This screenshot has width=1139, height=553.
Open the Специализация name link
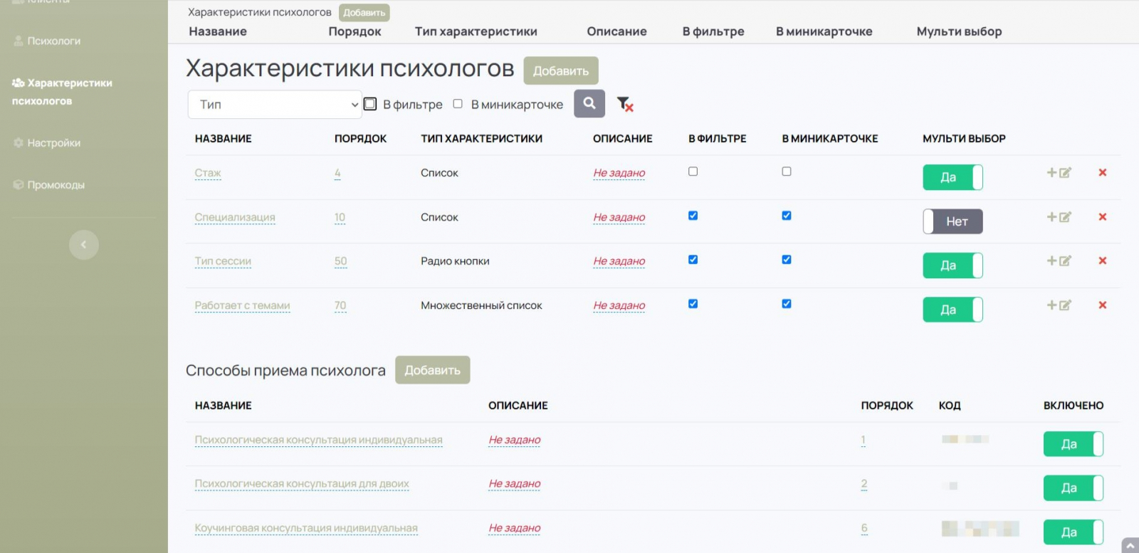(x=235, y=217)
